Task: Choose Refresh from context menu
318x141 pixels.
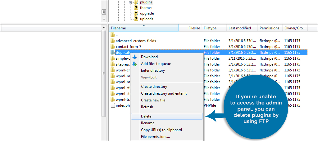Action: click(167, 107)
